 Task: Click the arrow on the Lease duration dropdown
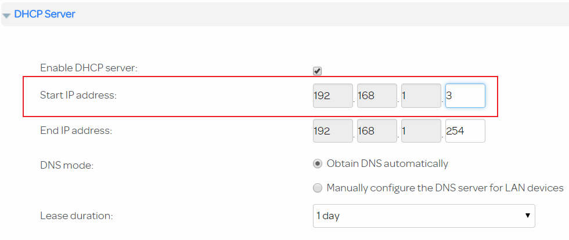527,216
